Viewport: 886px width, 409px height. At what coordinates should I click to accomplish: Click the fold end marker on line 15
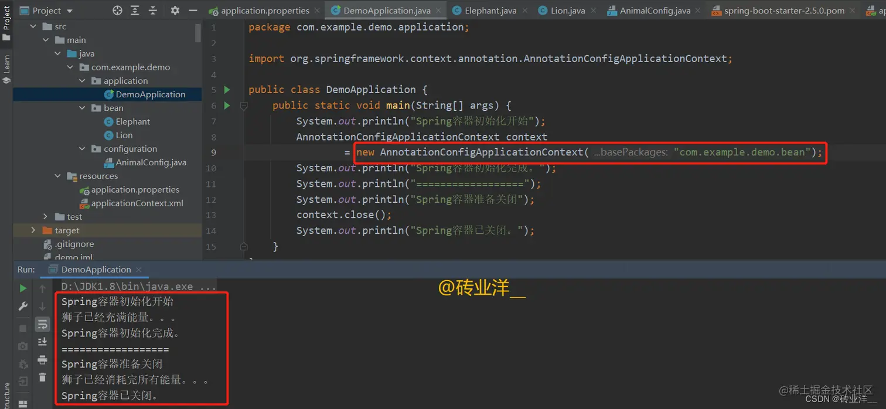(244, 246)
